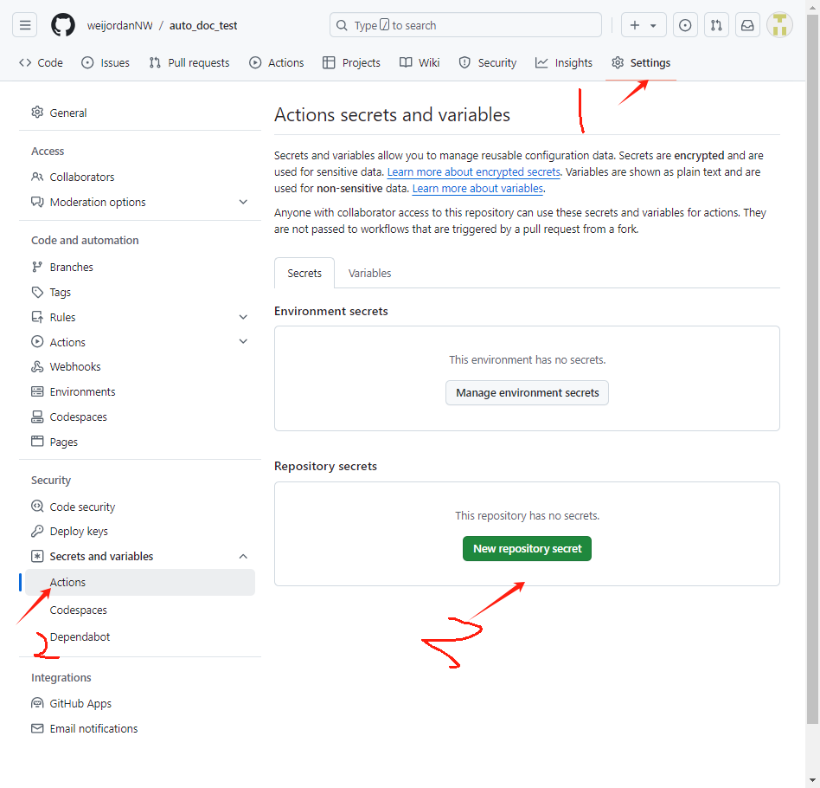Viewport: 820px width, 788px height.
Task: Open Tags settings
Action: pos(139,292)
